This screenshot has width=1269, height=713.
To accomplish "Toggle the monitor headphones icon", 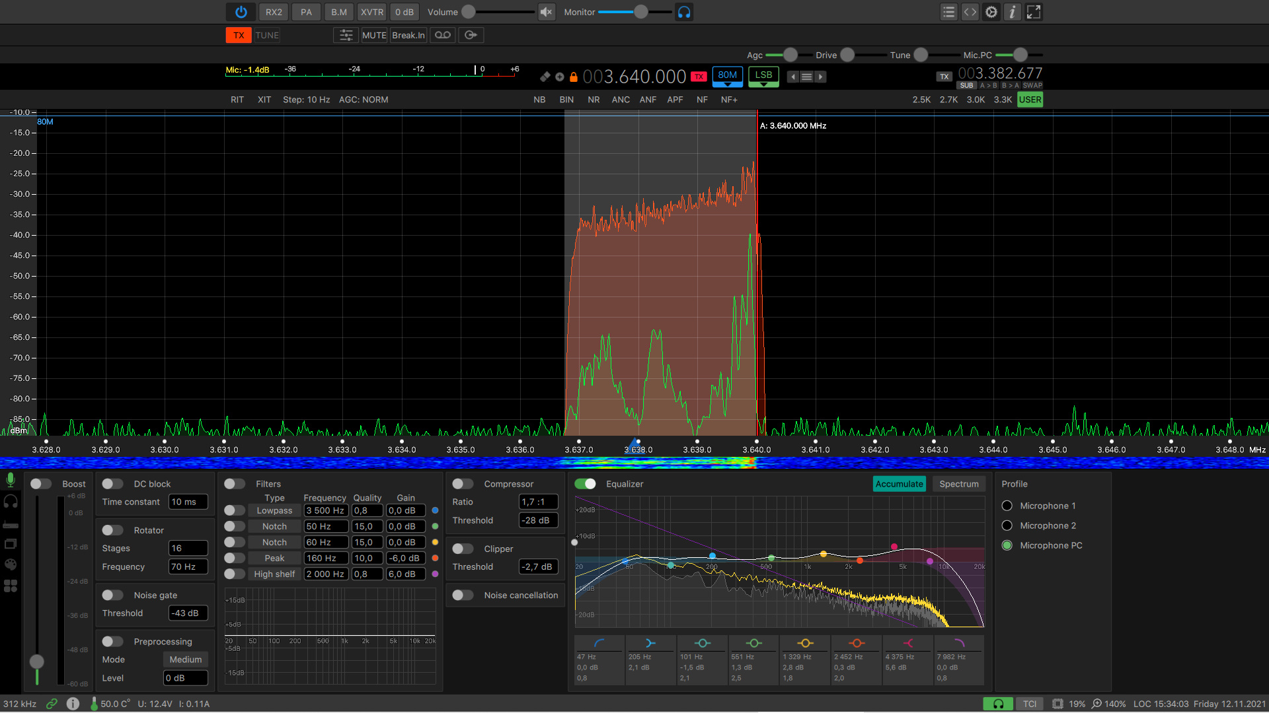I will point(684,12).
